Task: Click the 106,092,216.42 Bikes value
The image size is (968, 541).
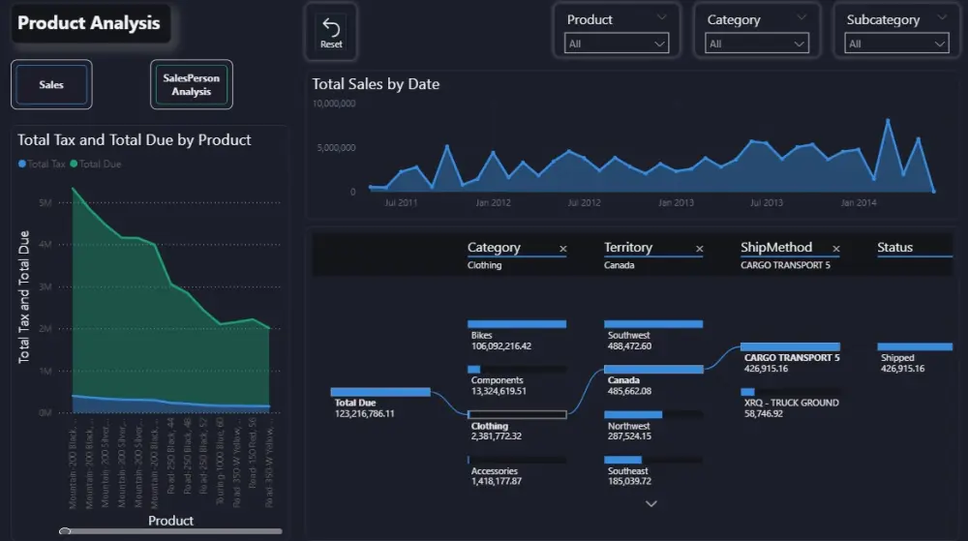Action: [500, 346]
